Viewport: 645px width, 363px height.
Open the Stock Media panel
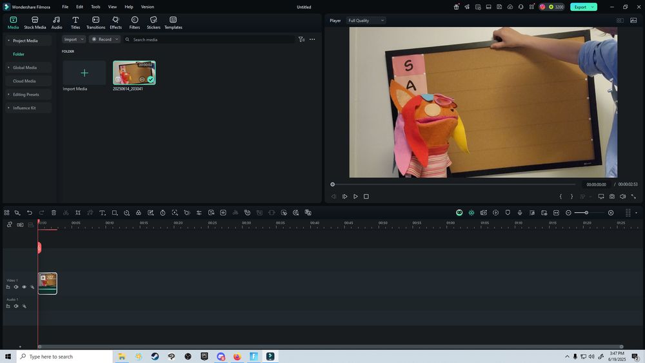[x=35, y=23]
